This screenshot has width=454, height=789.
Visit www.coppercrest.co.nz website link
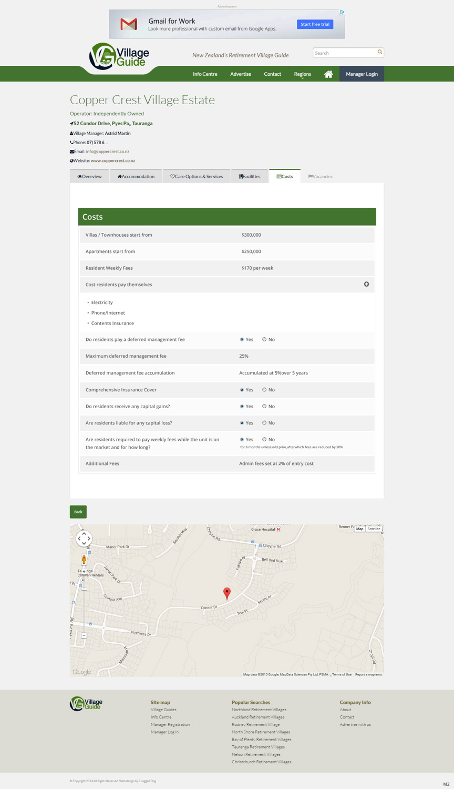coord(112,160)
